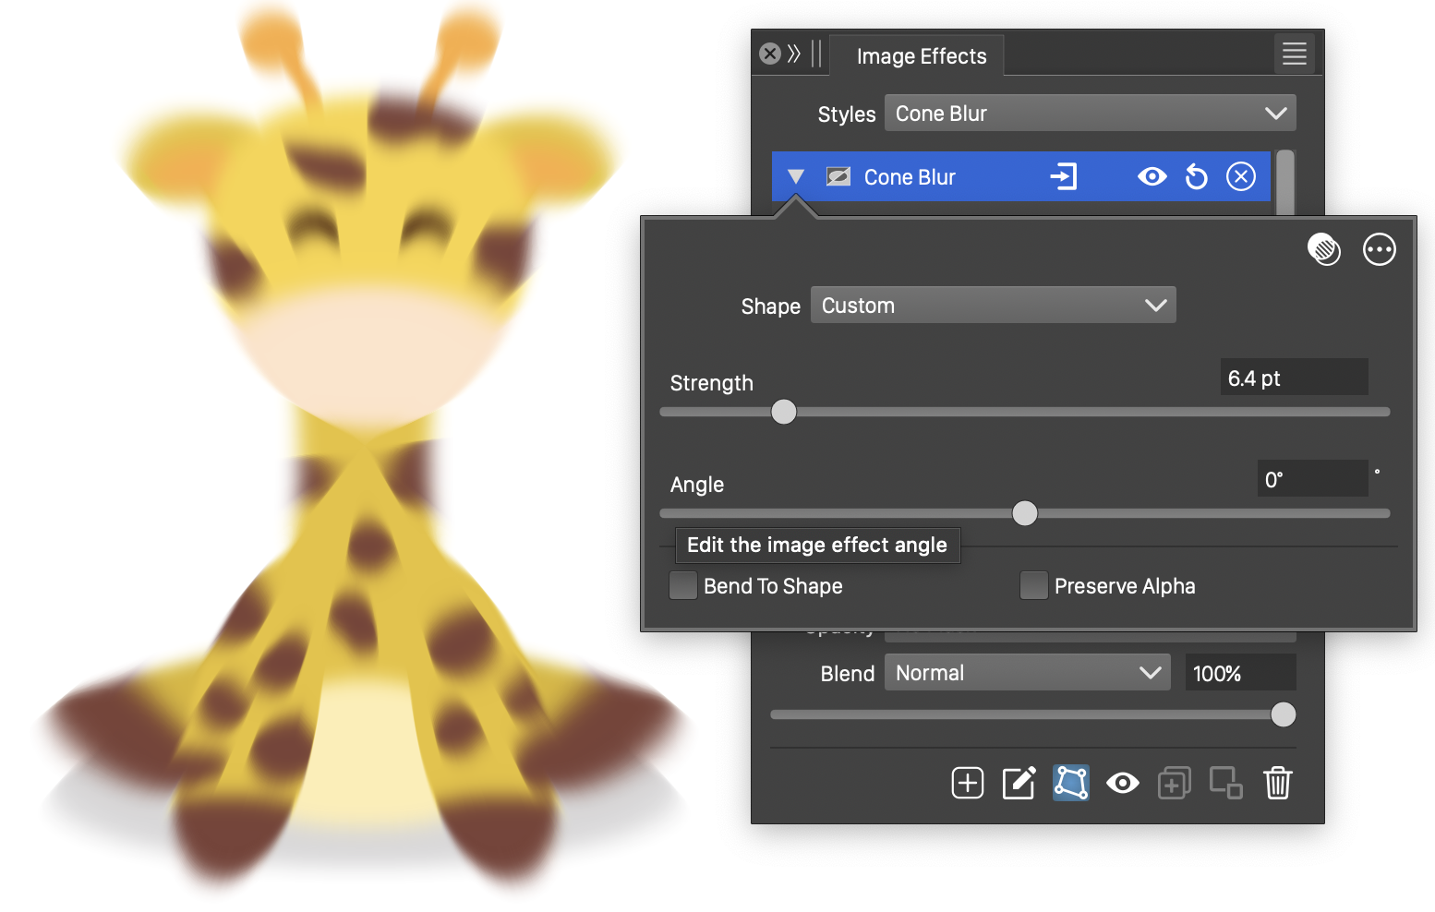Collapse the Cone Blur disclosure triangle
This screenshot has width=1435, height=912.
pyautogui.click(x=796, y=176)
